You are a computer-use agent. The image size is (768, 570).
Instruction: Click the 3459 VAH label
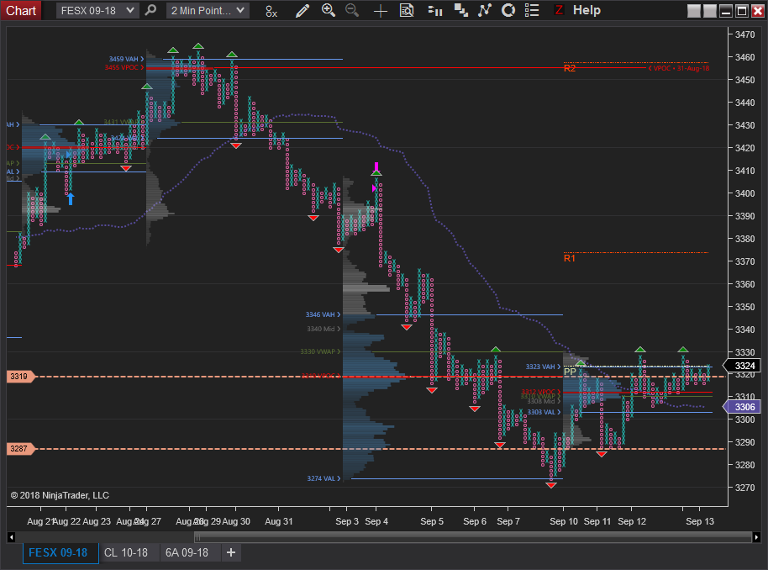point(126,59)
